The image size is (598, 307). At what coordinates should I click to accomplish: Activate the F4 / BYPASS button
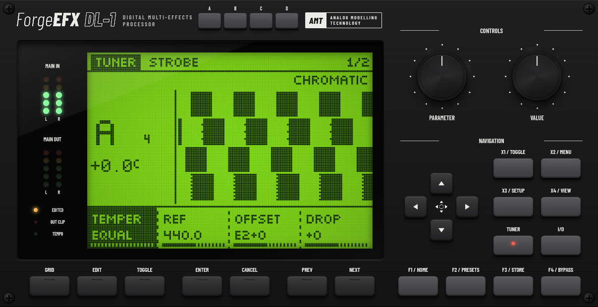(561, 286)
